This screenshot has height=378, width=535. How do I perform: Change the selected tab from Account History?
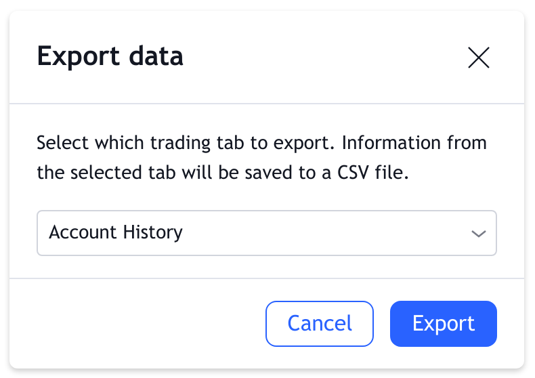pyautogui.click(x=266, y=233)
